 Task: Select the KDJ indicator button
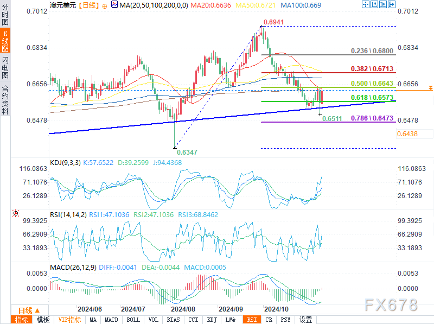(212, 320)
